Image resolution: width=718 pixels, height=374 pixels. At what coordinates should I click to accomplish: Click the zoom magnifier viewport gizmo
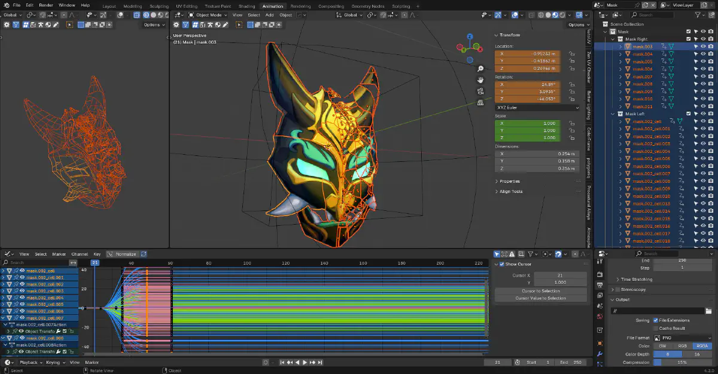[480, 69]
